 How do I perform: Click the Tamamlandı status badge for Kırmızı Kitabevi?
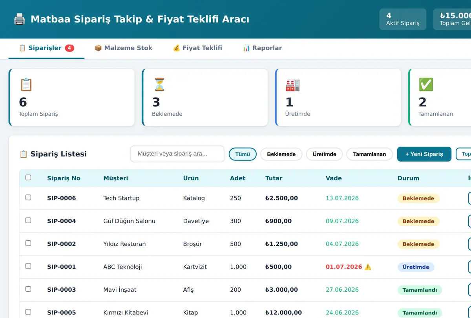tap(420, 313)
